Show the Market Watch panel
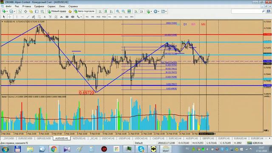 click(20, 11)
